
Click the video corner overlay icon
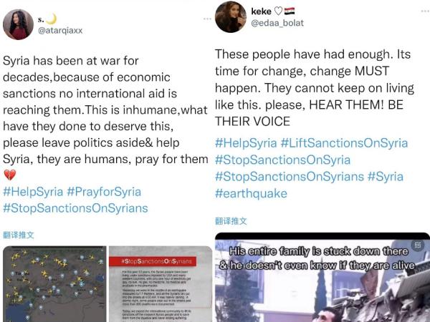[x=417, y=245]
